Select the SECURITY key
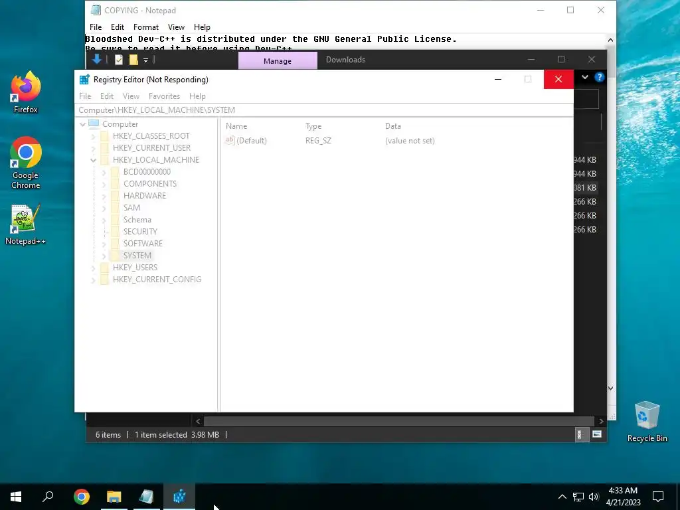The image size is (680, 510). click(x=140, y=232)
